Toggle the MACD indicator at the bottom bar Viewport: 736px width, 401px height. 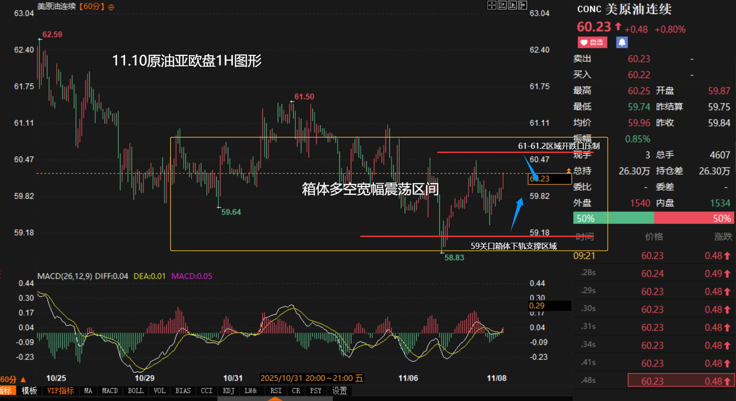(x=110, y=391)
